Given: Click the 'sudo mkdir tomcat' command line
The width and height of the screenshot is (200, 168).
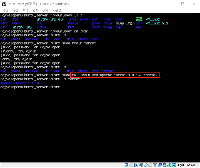Looking at the screenshot, I should [x=48, y=43].
